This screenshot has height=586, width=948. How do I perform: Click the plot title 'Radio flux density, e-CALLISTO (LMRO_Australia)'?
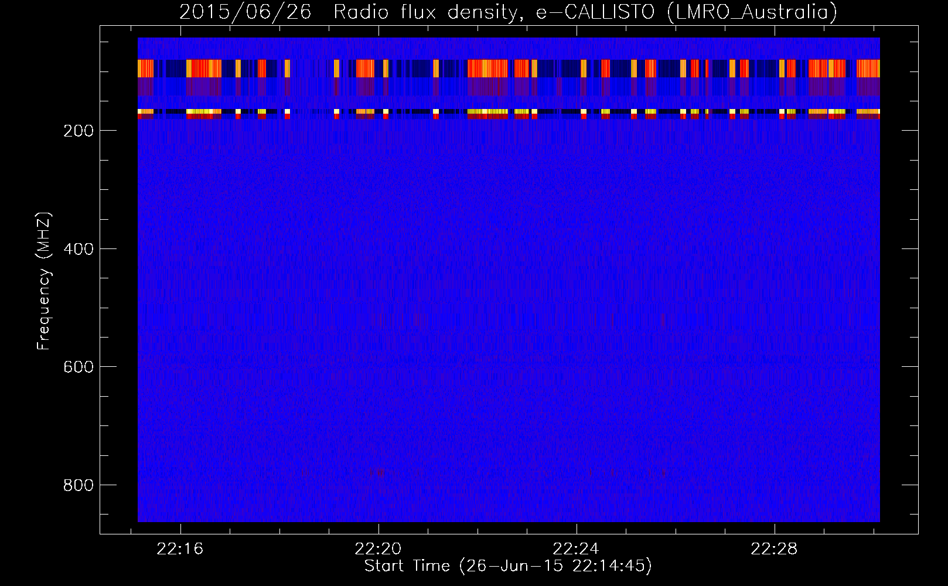pyautogui.click(x=585, y=12)
